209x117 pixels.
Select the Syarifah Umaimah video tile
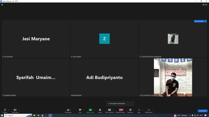[x=36, y=77]
